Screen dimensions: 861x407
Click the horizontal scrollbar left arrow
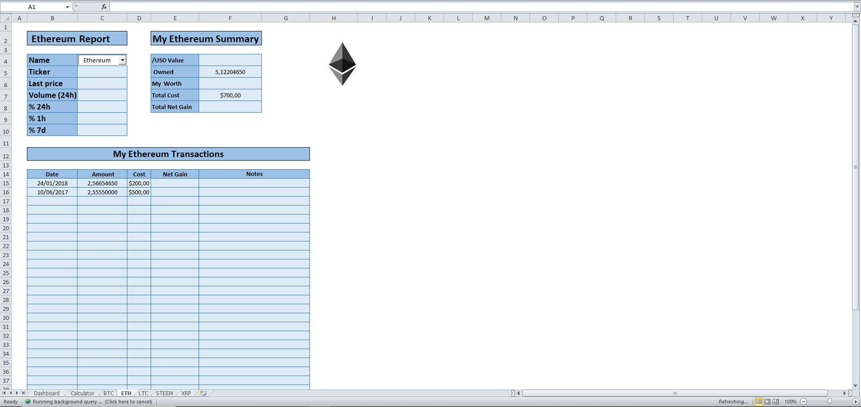pos(519,393)
